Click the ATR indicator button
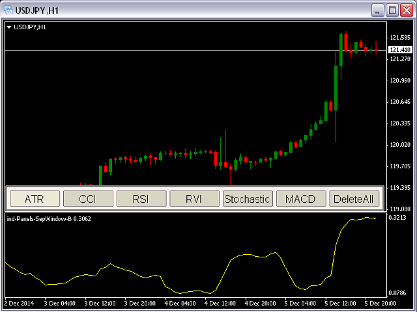Image resolution: width=417 pixels, height=312 pixels. click(34, 198)
